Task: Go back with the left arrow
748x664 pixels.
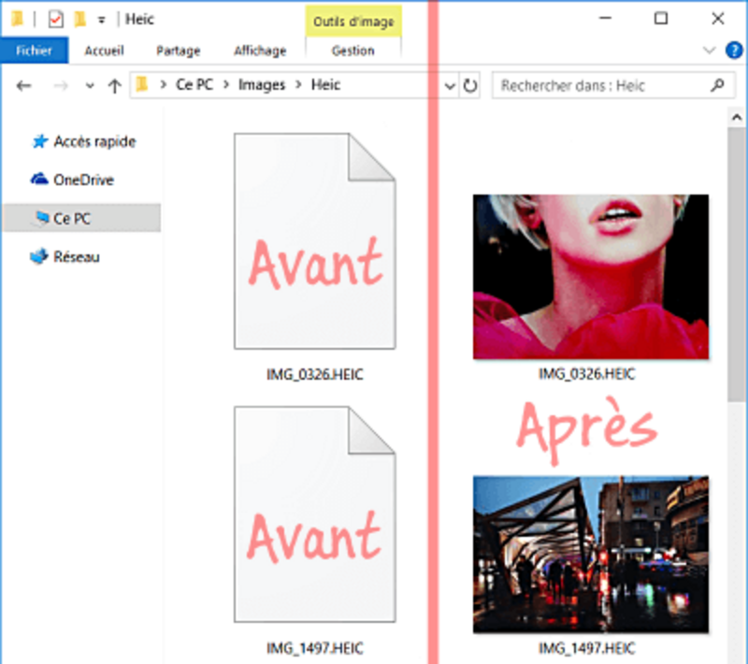Action: (x=23, y=86)
